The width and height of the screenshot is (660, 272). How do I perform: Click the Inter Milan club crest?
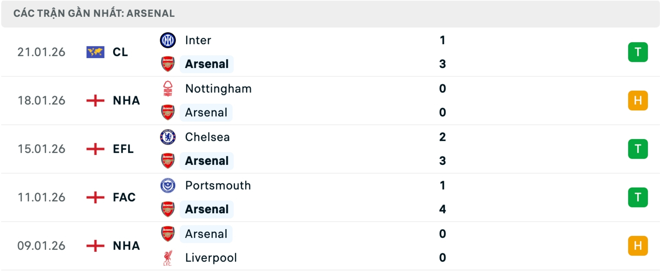(x=168, y=40)
